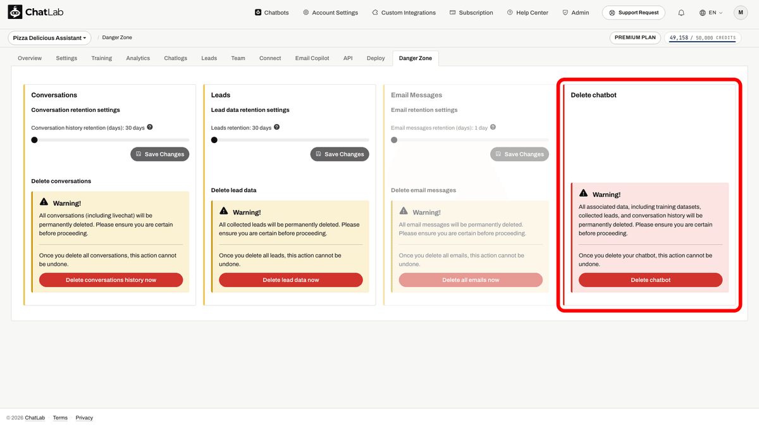The width and height of the screenshot is (759, 427).
Task: Switch to the Analytics tab
Action: tap(138, 58)
